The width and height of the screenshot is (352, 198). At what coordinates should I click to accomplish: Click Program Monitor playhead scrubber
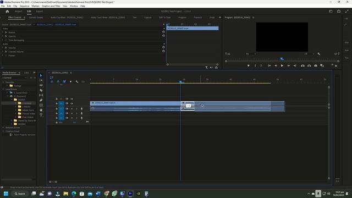pyautogui.click(x=282, y=59)
